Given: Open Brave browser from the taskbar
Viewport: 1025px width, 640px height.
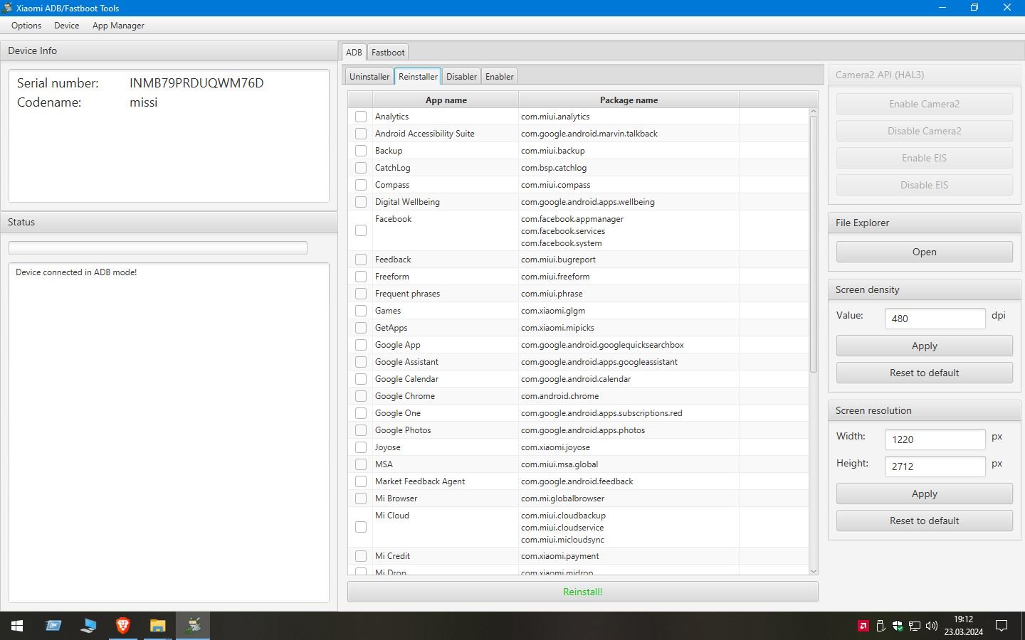Looking at the screenshot, I should pyautogui.click(x=122, y=626).
